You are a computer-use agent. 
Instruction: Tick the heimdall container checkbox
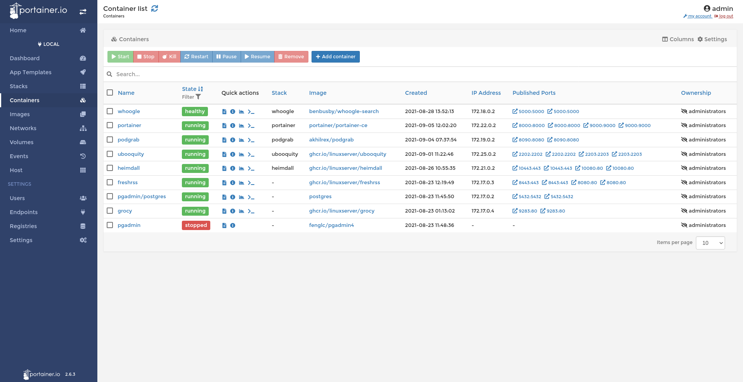110,168
